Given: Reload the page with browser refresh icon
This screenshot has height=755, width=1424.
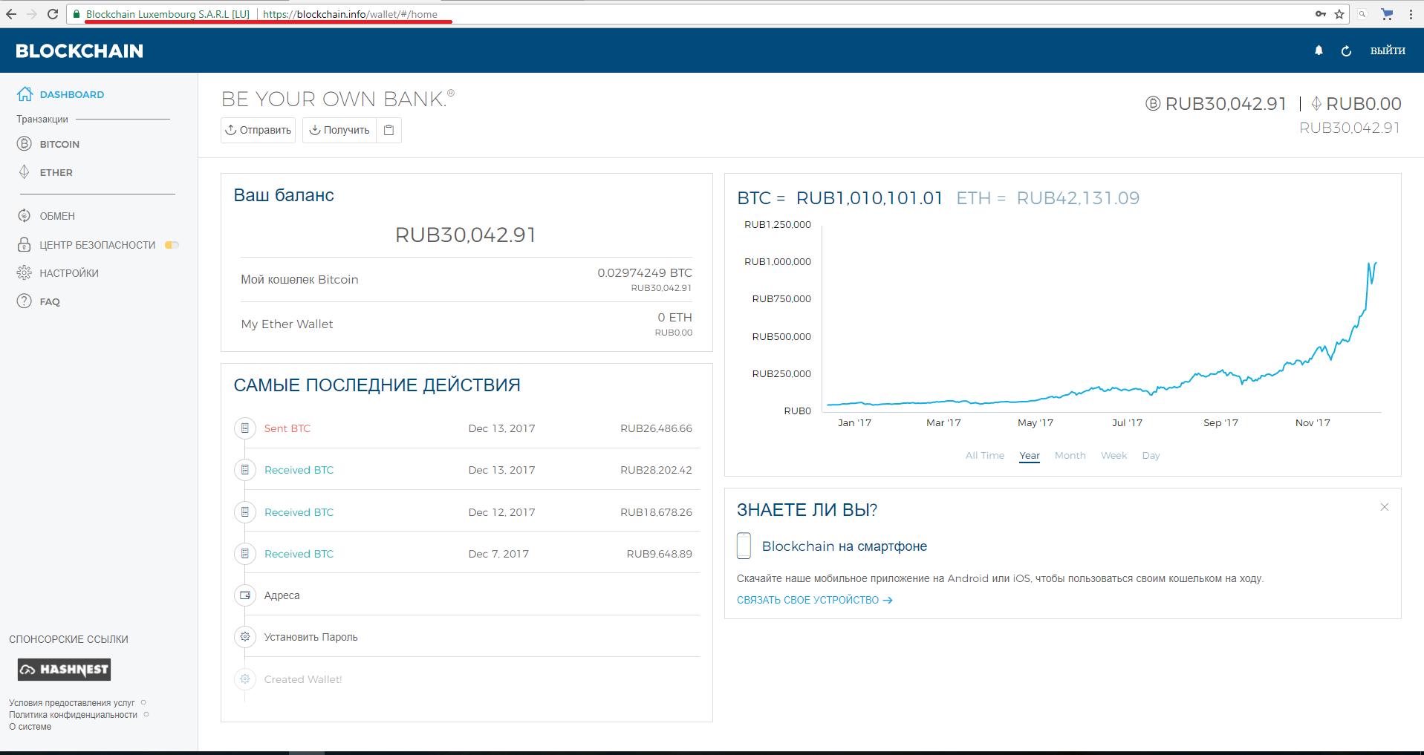Looking at the screenshot, I should 53,14.
